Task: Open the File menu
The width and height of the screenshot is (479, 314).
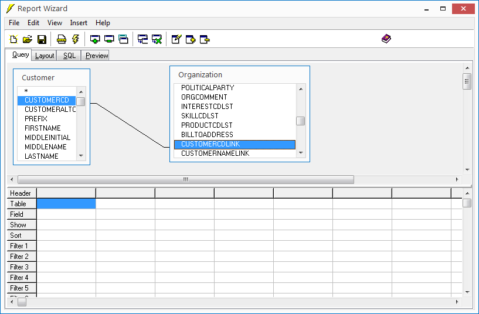Action: click(14, 23)
